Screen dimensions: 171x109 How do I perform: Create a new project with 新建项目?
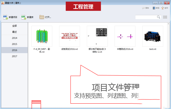(10, 17)
